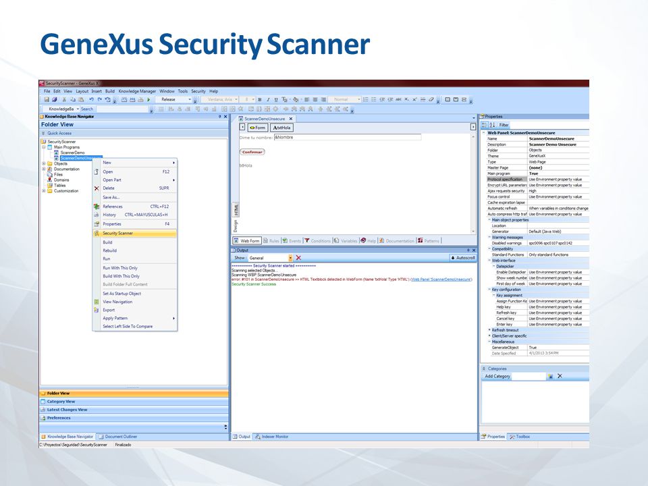
Task: Choose Properties from context menu
Action: 135,224
